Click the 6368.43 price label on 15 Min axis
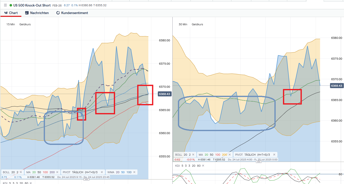 [165, 94]
